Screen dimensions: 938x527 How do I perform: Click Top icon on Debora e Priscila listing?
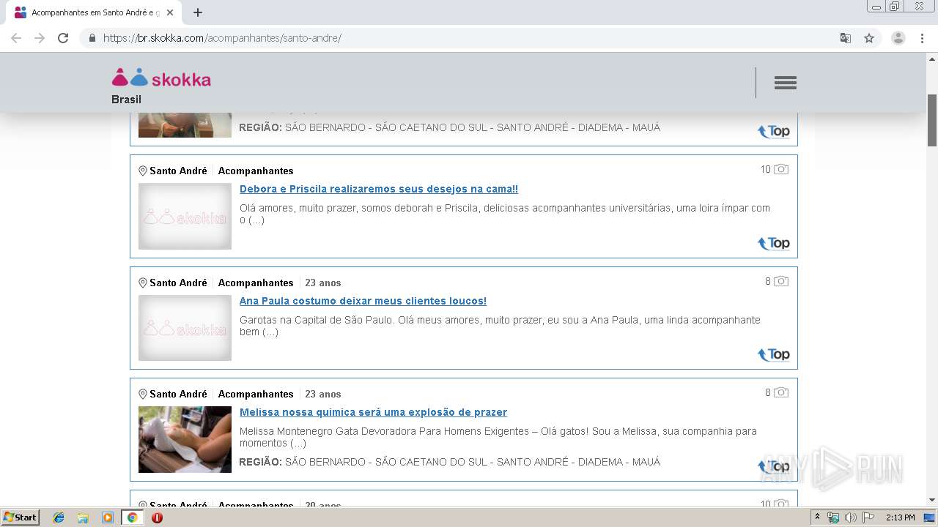(774, 243)
